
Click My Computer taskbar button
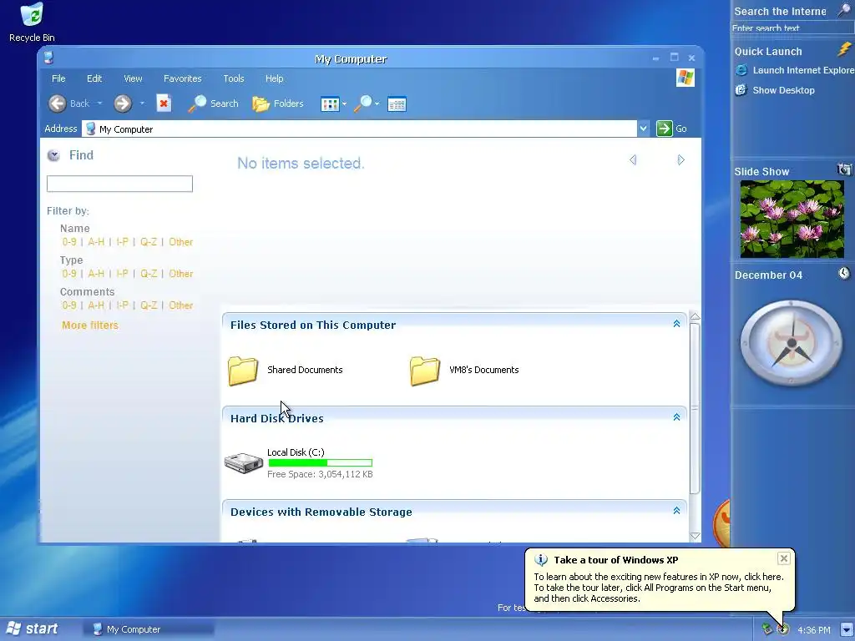click(x=149, y=629)
